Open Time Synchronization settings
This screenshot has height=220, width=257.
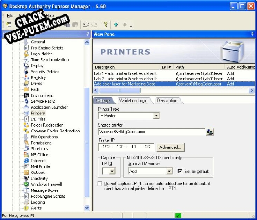(x=50, y=60)
